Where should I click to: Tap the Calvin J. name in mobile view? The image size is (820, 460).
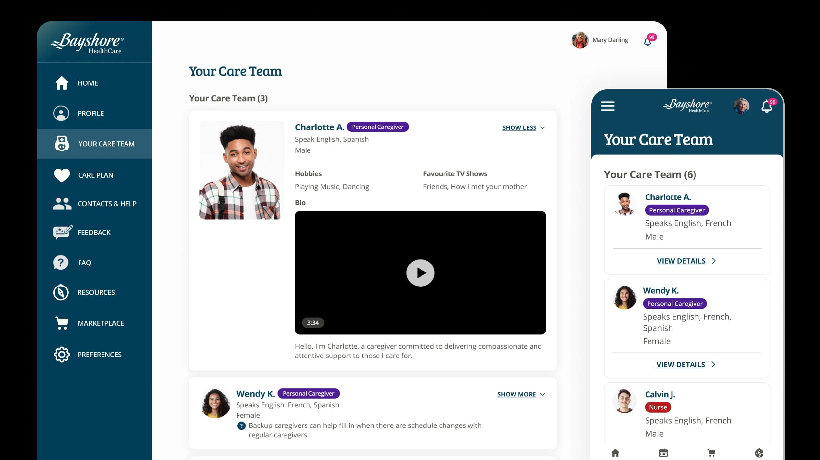[x=660, y=394]
